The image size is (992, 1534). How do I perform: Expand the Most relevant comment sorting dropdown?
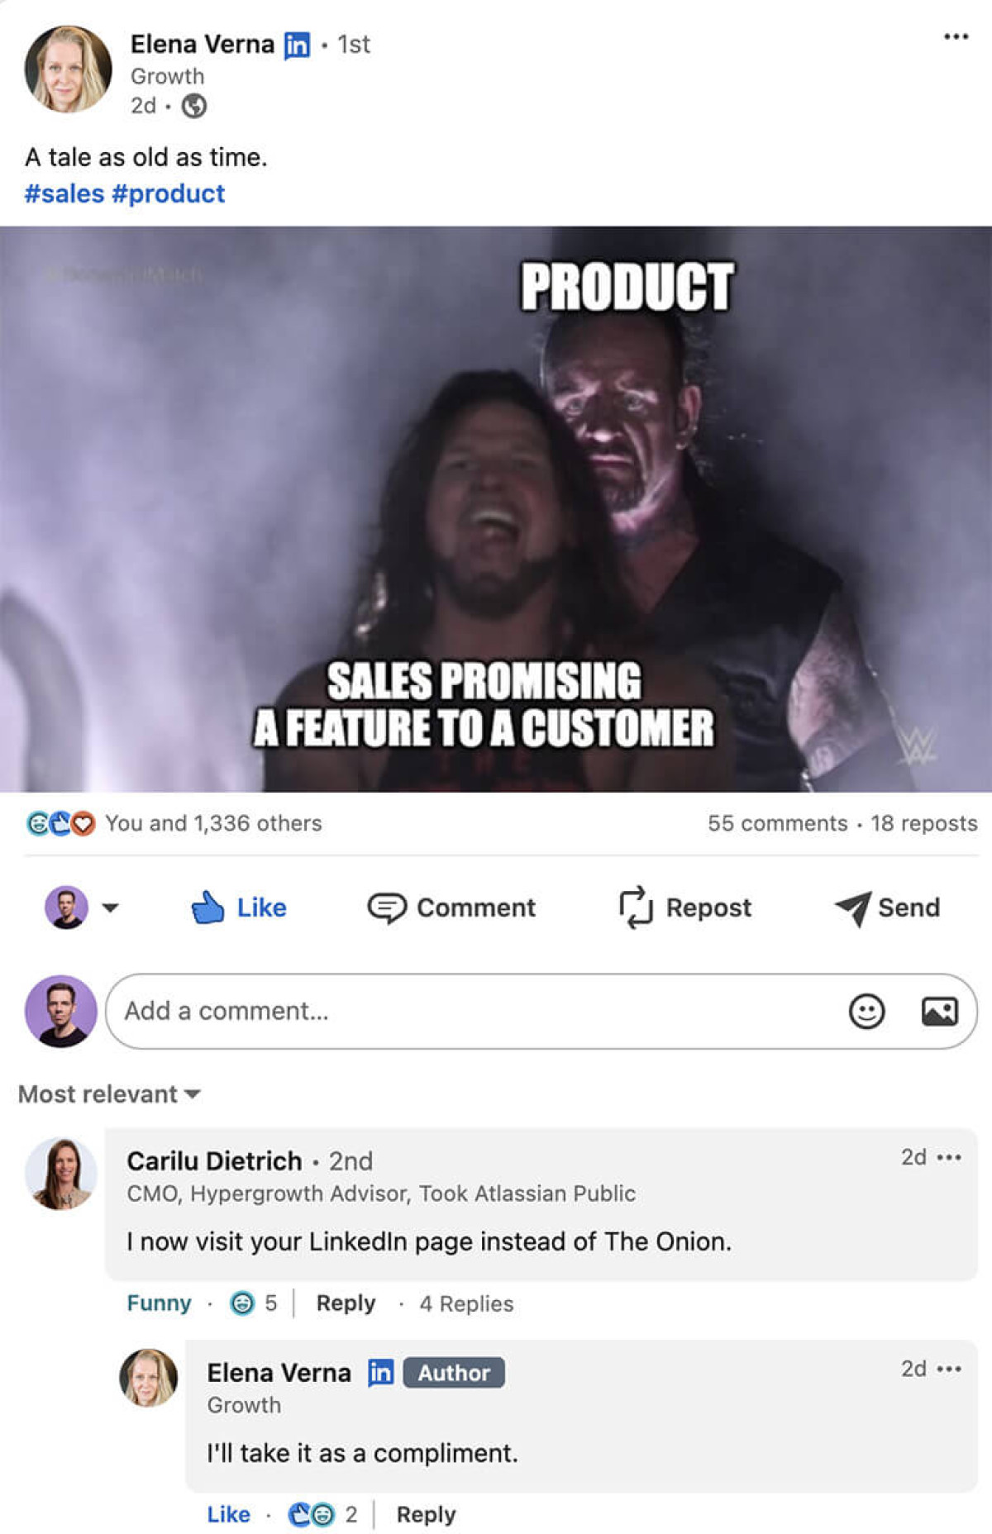point(109,1094)
